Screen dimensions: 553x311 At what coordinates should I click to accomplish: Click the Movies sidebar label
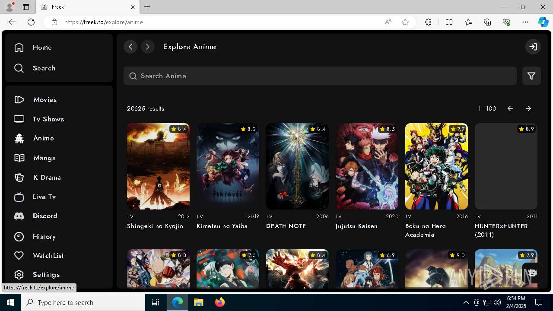(45, 100)
